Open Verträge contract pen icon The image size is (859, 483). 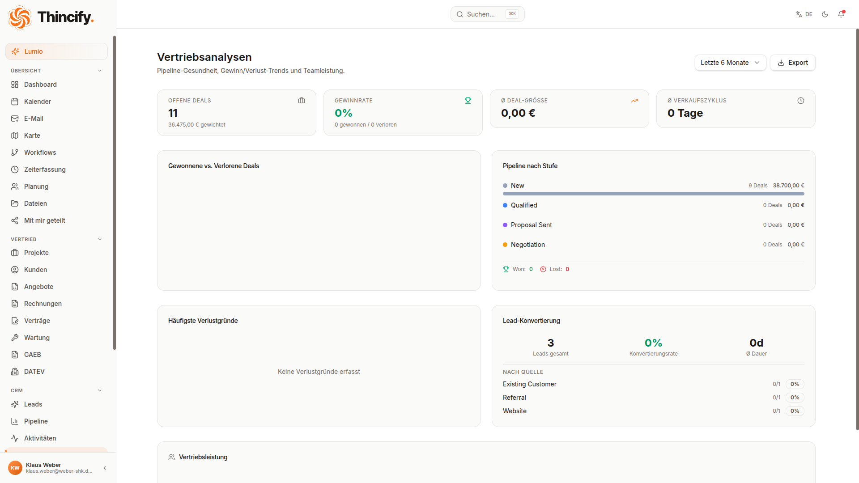(15, 321)
